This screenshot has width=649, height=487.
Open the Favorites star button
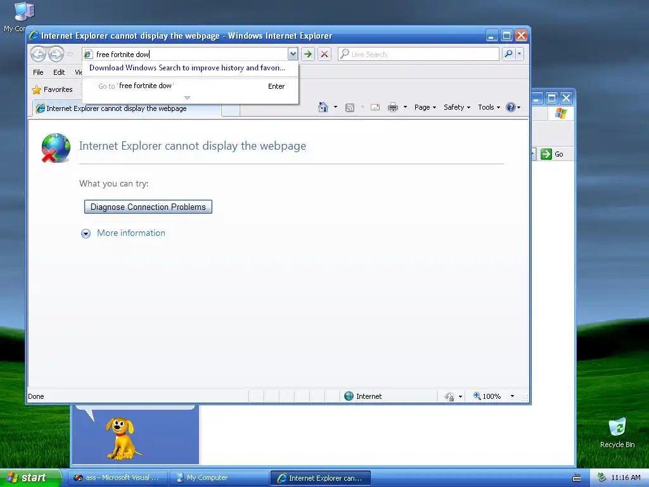(x=52, y=89)
